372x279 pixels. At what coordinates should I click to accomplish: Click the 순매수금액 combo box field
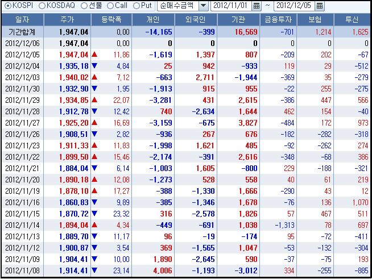click(183, 6)
